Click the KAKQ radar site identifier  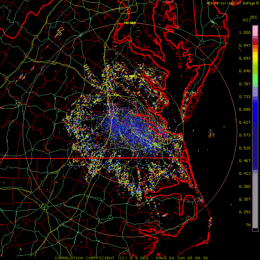point(162,258)
